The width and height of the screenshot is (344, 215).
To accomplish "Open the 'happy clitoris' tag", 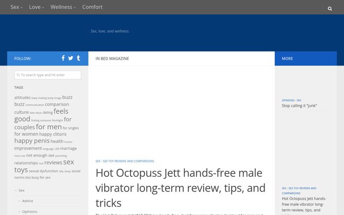I will pos(53,134).
